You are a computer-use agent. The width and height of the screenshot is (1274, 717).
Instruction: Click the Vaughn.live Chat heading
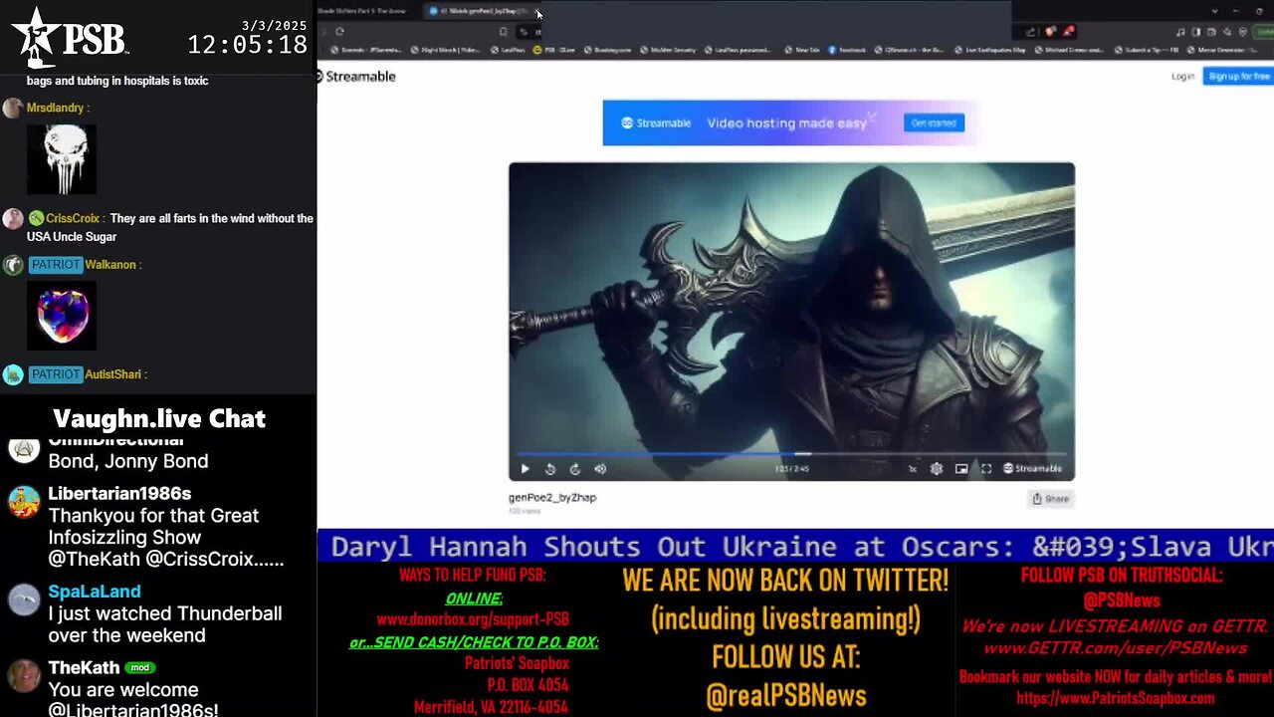159,419
